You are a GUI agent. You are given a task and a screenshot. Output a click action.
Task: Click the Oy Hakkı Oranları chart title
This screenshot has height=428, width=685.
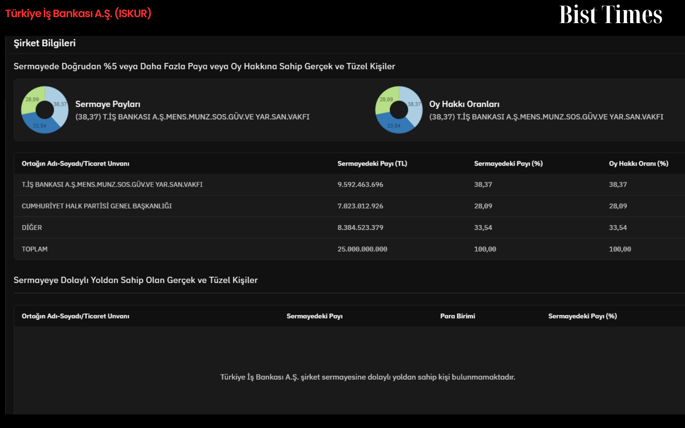(465, 104)
